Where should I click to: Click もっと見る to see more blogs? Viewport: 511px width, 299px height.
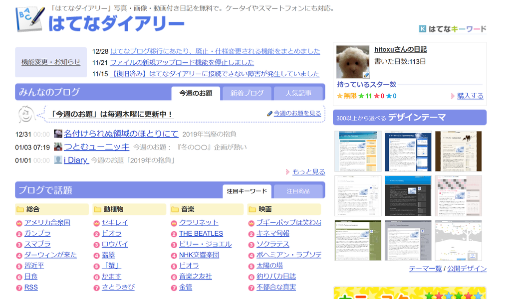(308, 172)
